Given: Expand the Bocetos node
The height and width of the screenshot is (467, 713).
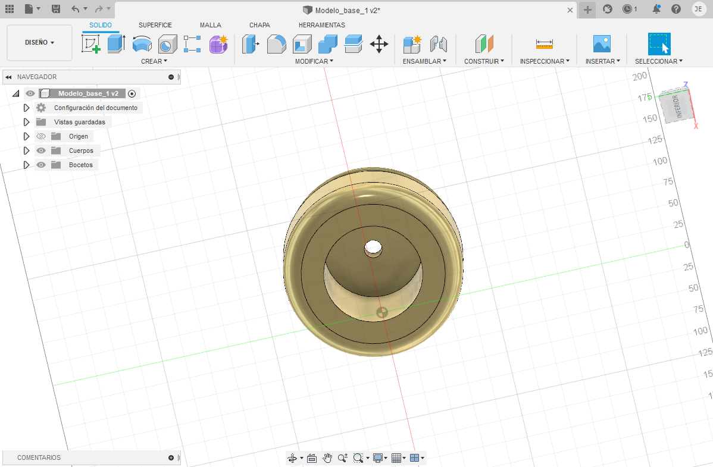Looking at the screenshot, I should [x=26, y=165].
